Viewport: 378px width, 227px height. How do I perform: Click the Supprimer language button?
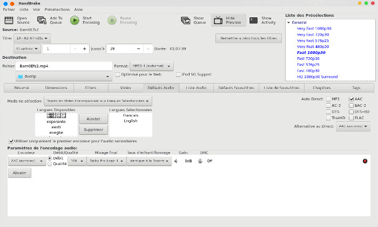tap(93, 130)
